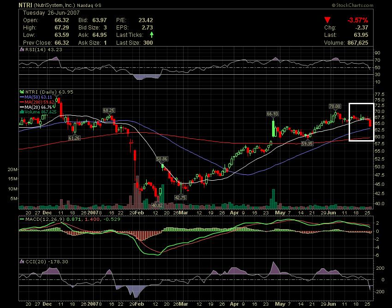Click the CCI(20) -178.30 label

tap(47, 261)
